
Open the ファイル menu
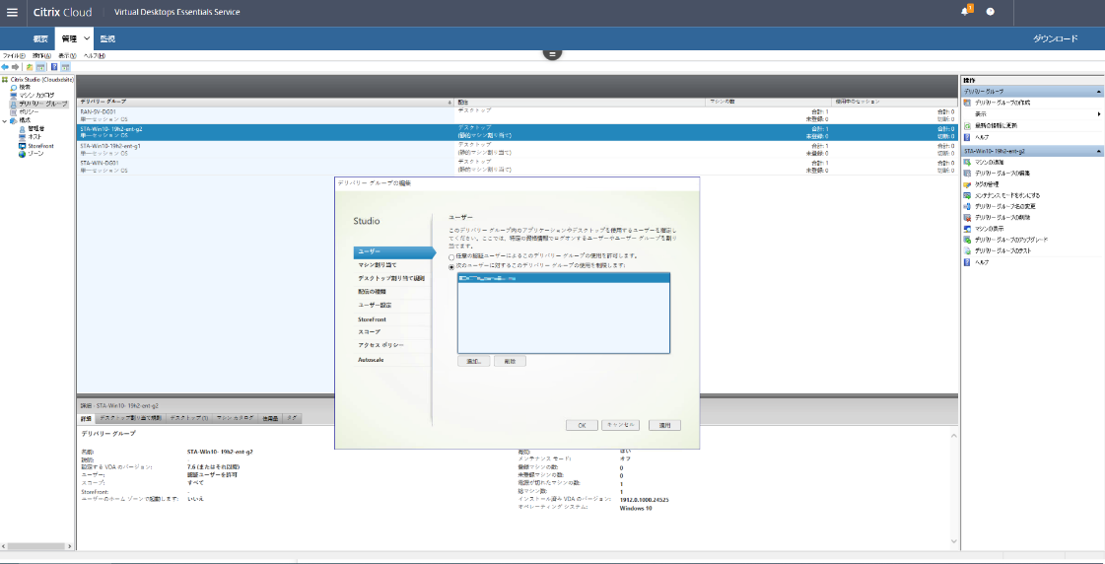[x=14, y=55]
